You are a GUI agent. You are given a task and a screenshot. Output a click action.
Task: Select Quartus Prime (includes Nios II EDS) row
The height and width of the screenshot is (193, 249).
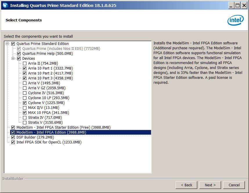[x=61, y=48]
